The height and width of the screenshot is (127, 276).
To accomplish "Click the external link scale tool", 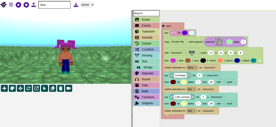I will (x=36, y=88).
